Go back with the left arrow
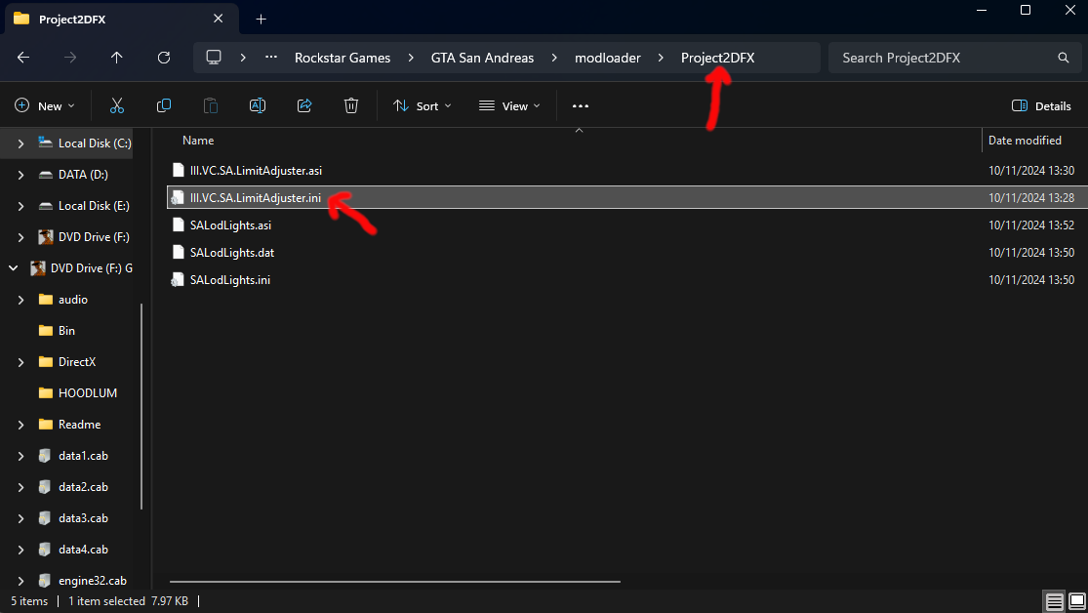Viewport: 1088px width, 613px height. pos(23,58)
